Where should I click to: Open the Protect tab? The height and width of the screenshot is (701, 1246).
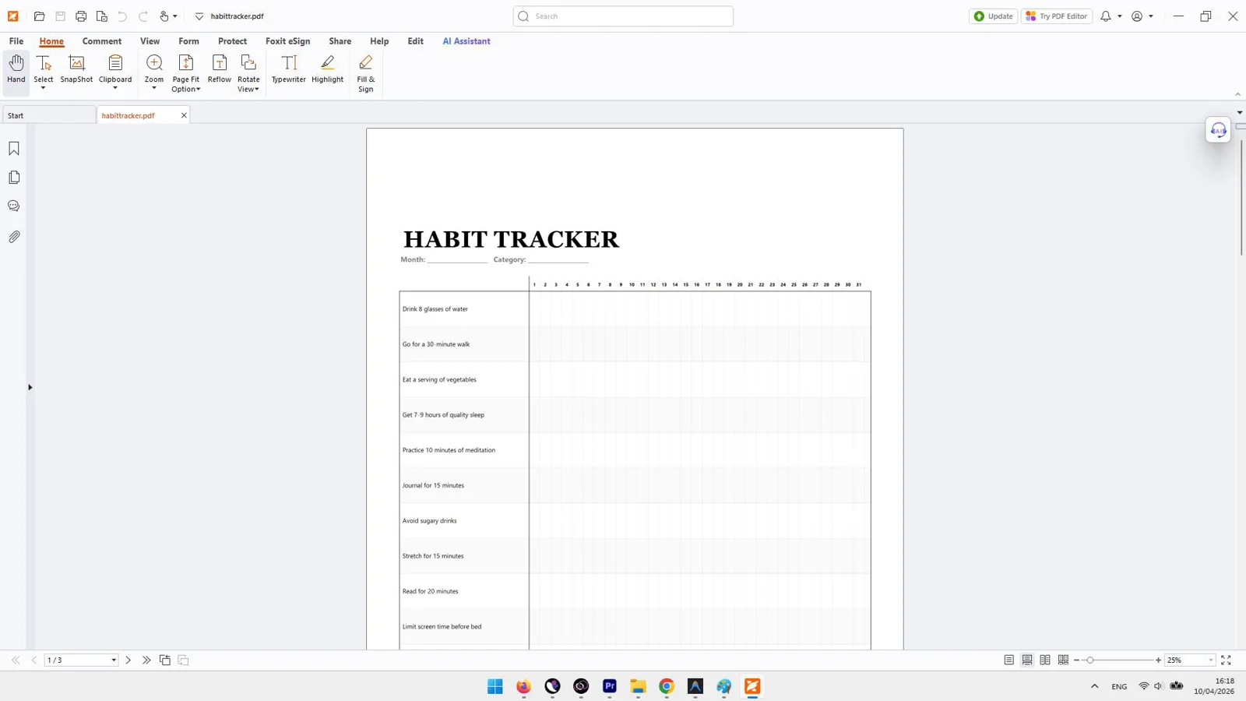click(x=232, y=41)
